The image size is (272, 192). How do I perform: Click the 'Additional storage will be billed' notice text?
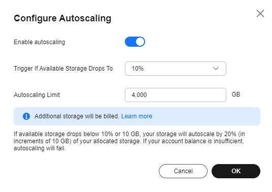77,116
